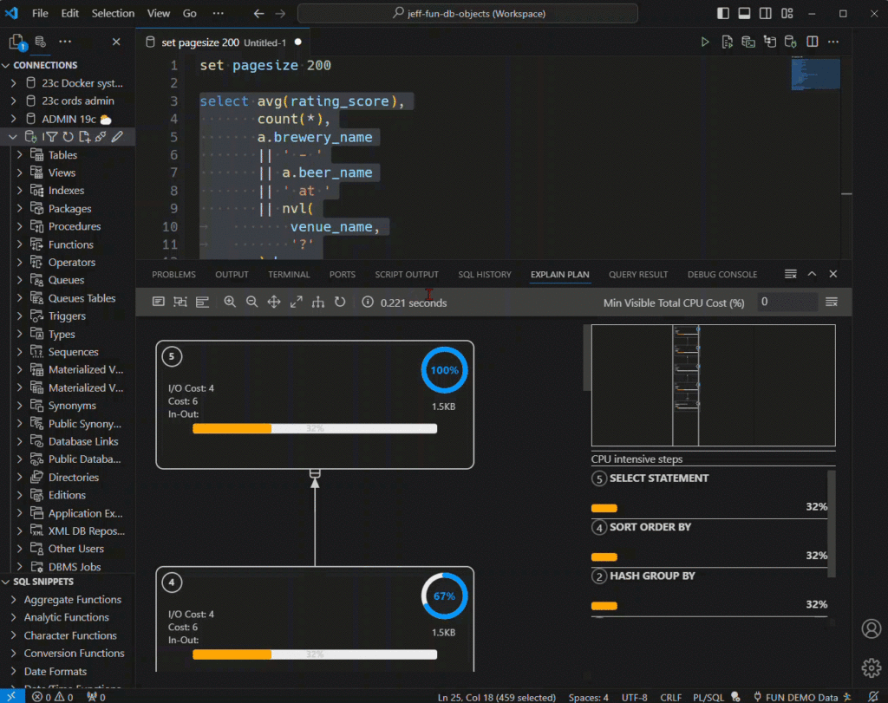Click PL/SQL language mode in status bar
Screen dimensions: 888x703
708,697
